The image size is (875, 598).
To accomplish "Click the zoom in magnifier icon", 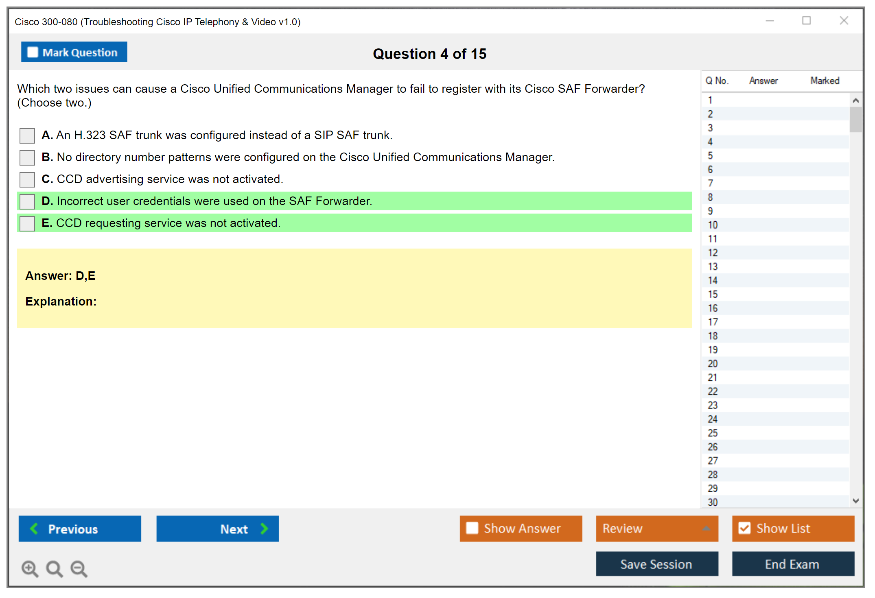I will tap(30, 568).
